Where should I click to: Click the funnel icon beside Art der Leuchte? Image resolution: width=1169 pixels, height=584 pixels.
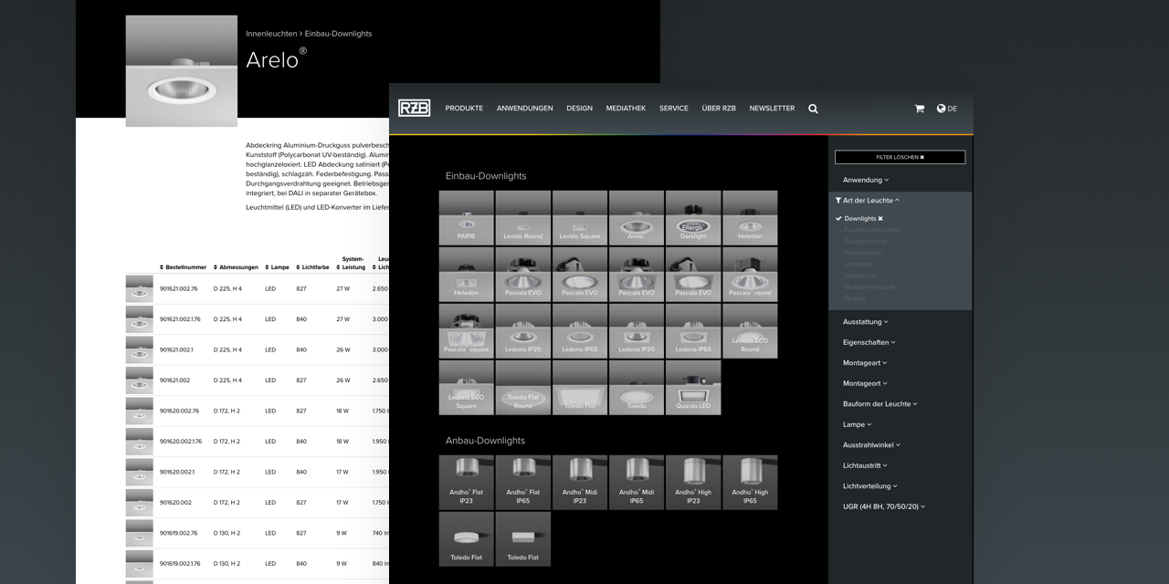point(838,200)
